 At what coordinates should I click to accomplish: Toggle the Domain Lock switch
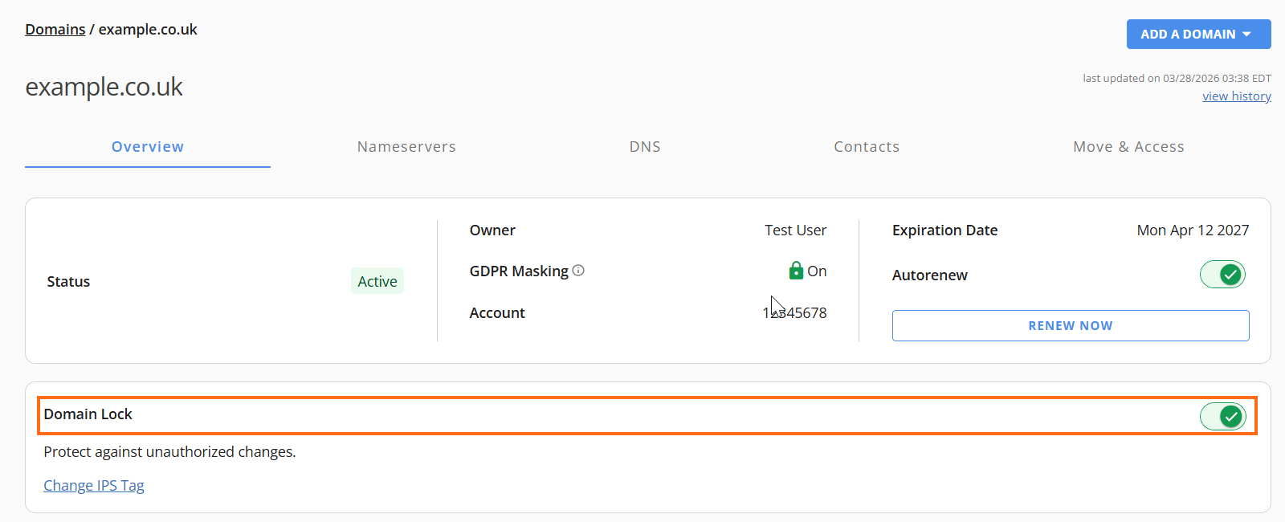click(1222, 416)
